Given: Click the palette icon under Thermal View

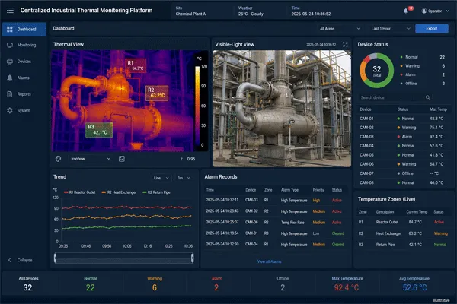Looking at the screenshot, I should (x=59, y=159).
